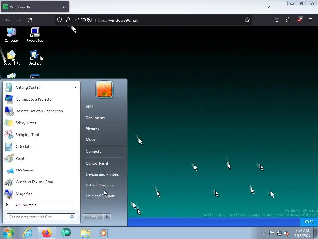Open Calculator from Start menu
Viewport: 318px width, 239px height.
41,147
